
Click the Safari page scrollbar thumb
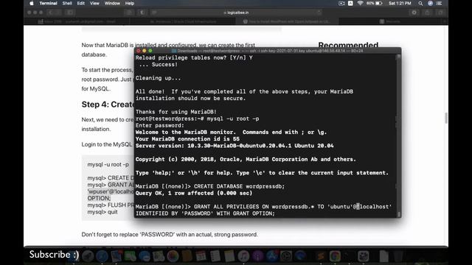tap(445, 118)
